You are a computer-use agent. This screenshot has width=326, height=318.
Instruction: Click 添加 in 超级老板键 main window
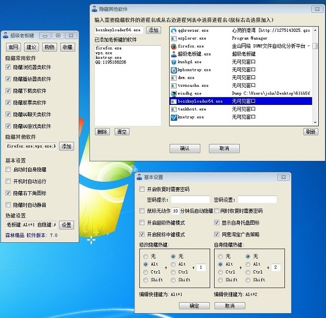click(x=66, y=146)
